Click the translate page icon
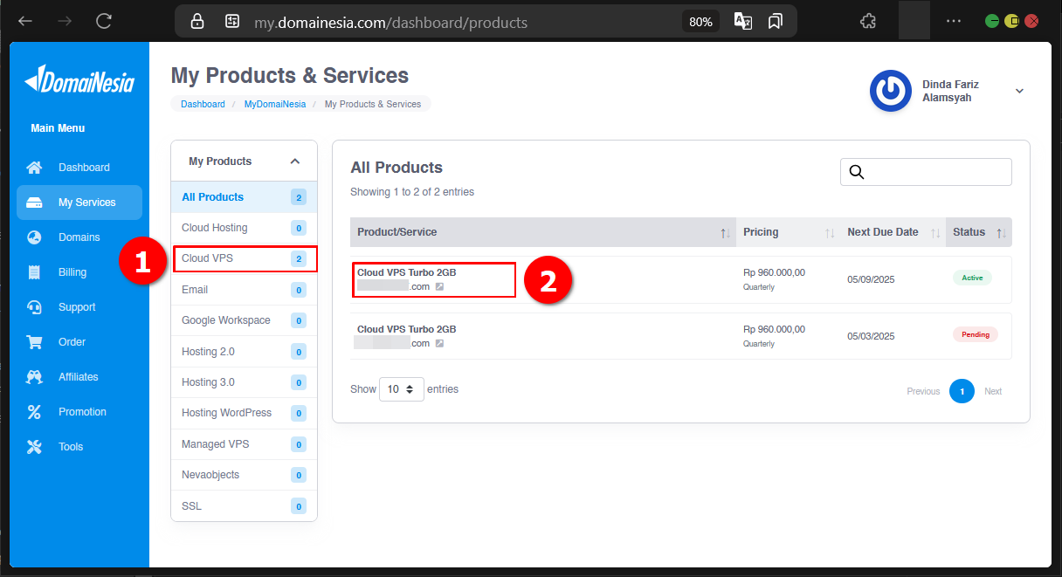 point(743,22)
